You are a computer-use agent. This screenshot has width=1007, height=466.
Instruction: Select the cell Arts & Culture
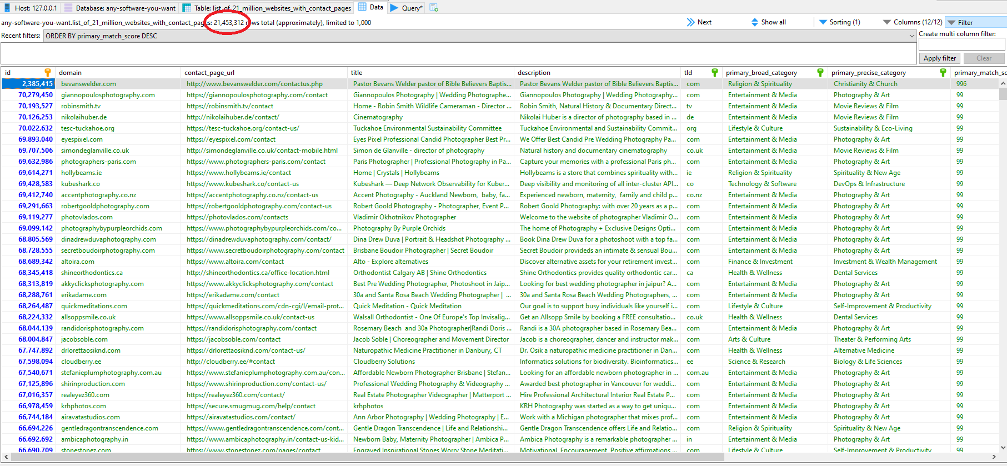coord(775,339)
